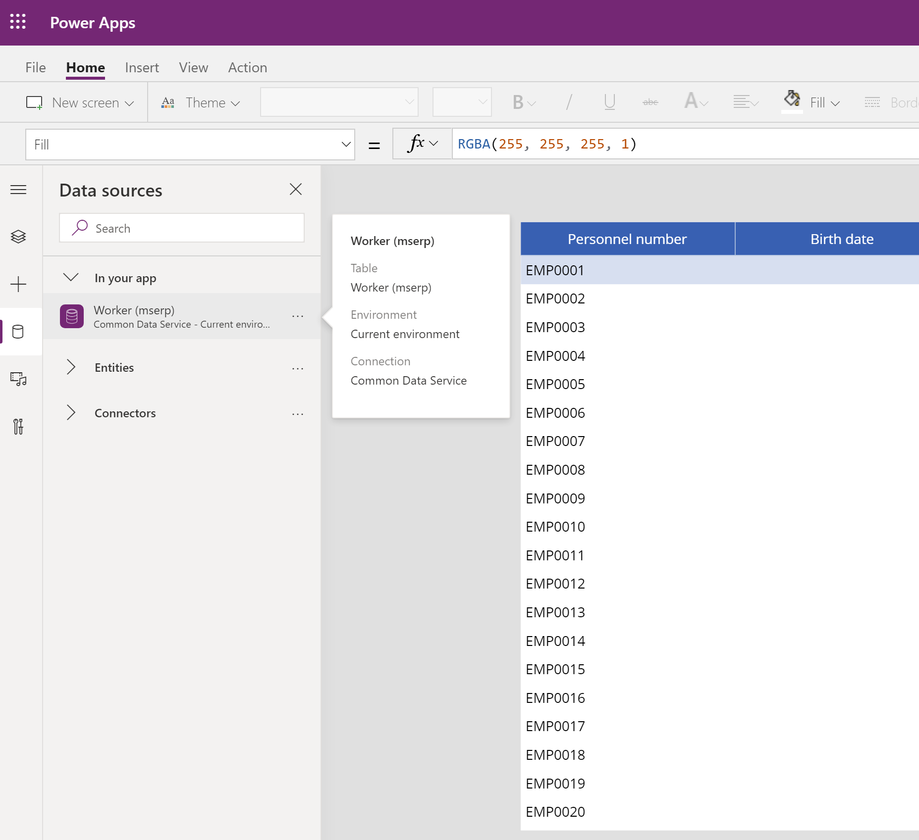The width and height of the screenshot is (919, 840).
Task: Toggle Underline formatting
Action: [609, 102]
